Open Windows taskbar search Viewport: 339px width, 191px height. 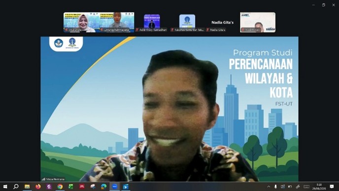tap(16, 187)
